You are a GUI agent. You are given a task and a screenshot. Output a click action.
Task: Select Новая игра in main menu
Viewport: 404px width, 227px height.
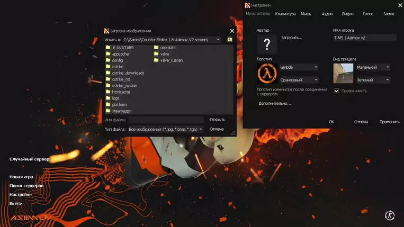[x=21, y=177]
